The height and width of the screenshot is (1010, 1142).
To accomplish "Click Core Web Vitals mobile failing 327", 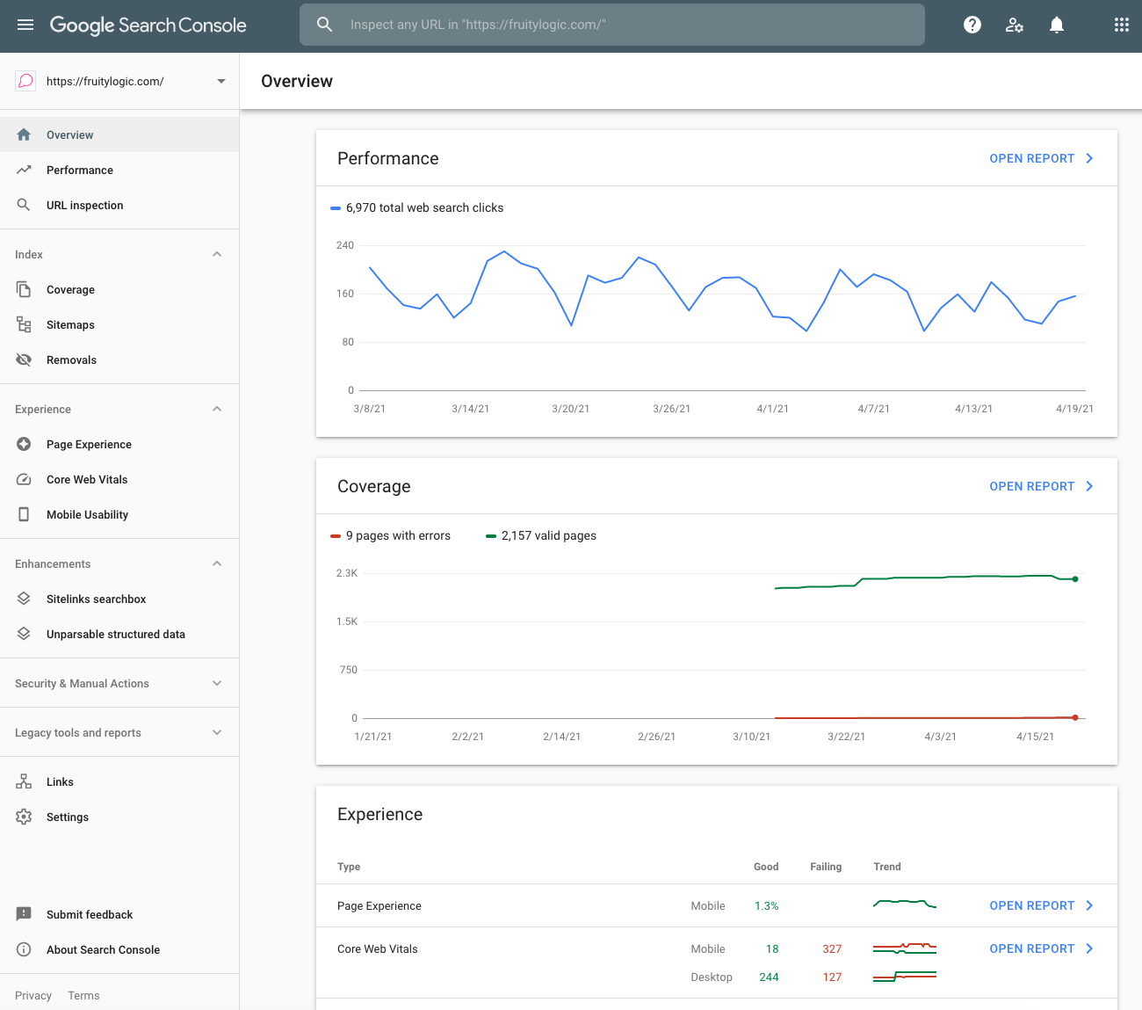I will tap(832, 948).
